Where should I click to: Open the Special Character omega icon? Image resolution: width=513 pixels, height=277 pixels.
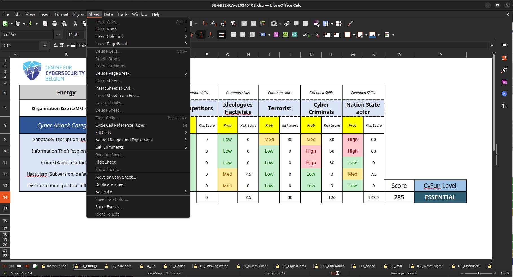point(274,24)
